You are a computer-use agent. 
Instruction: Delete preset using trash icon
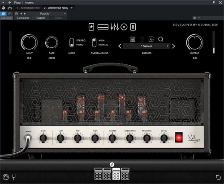tap(142, 39)
